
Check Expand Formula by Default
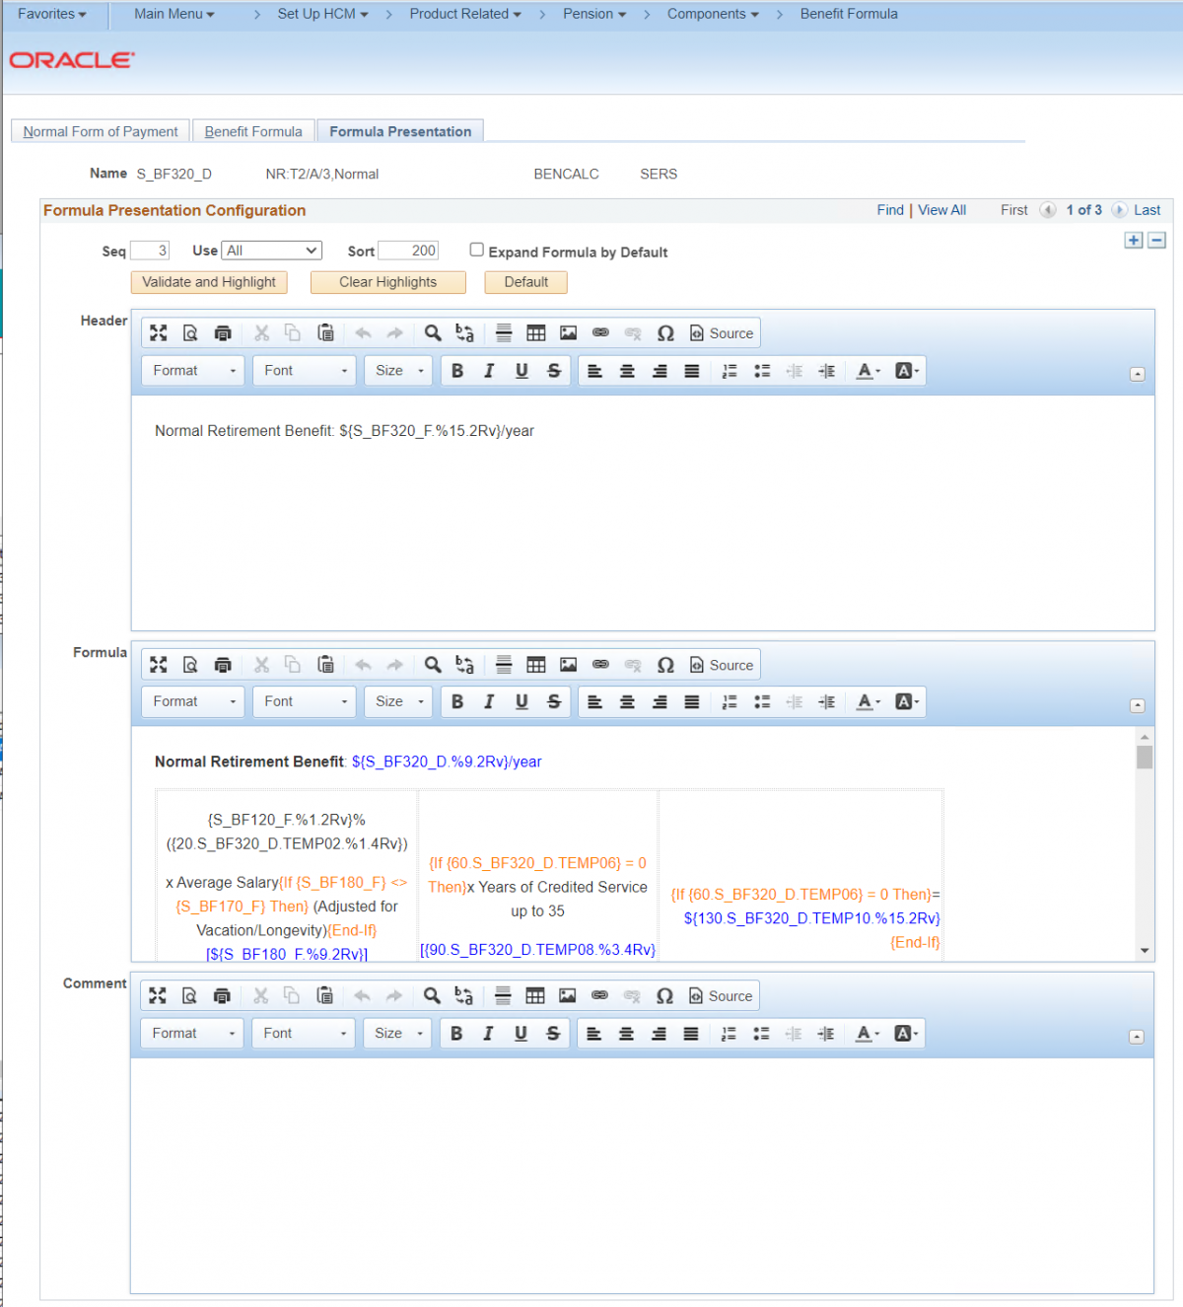point(476,250)
